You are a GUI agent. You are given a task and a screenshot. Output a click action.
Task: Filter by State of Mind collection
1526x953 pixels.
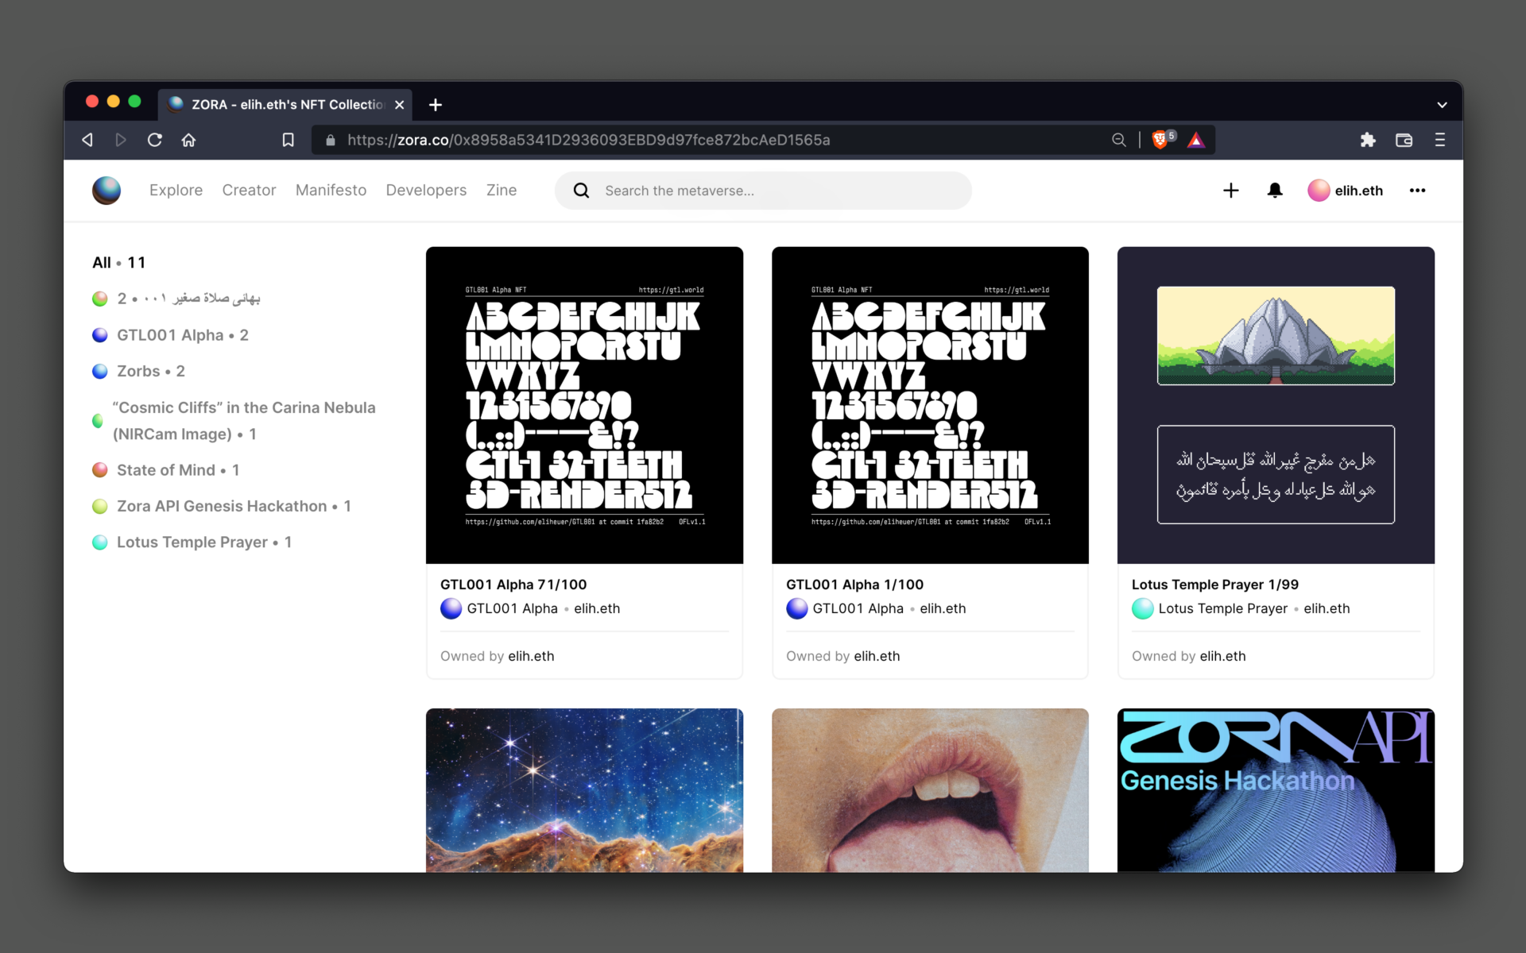pos(166,470)
